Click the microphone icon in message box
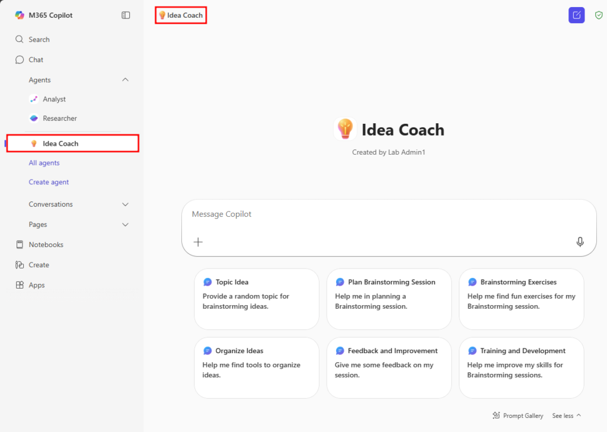The image size is (607, 432). click(x=580, y=242)
